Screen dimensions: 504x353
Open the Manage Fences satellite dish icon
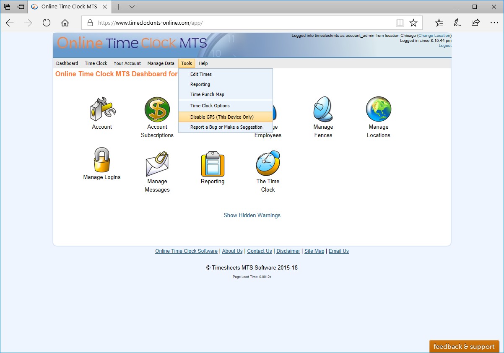coord(323,109)
